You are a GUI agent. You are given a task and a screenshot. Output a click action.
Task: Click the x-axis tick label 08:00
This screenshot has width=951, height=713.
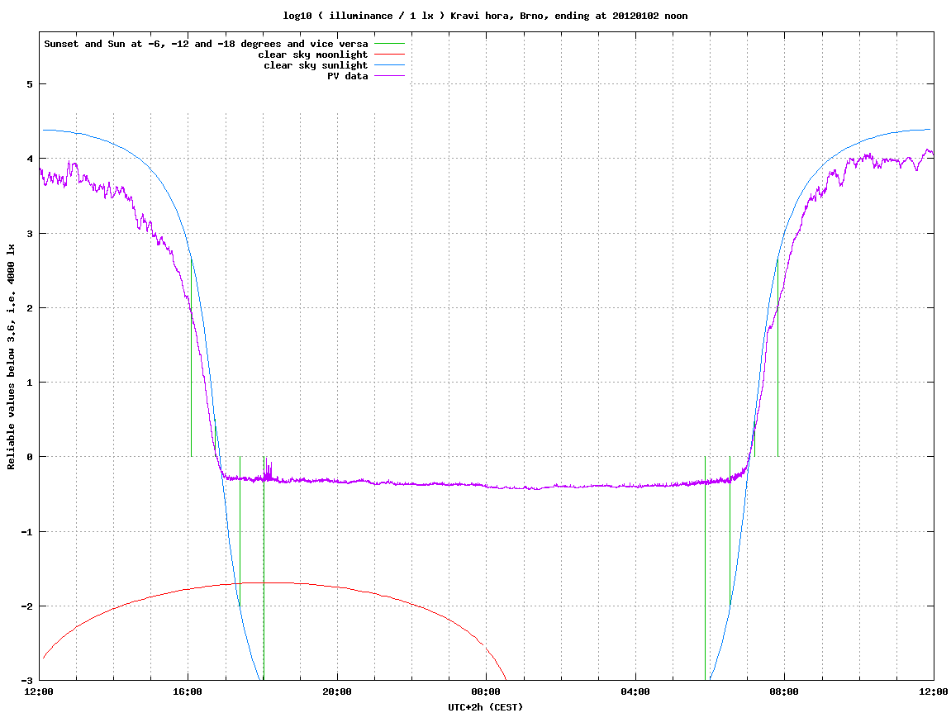[785, 692]
